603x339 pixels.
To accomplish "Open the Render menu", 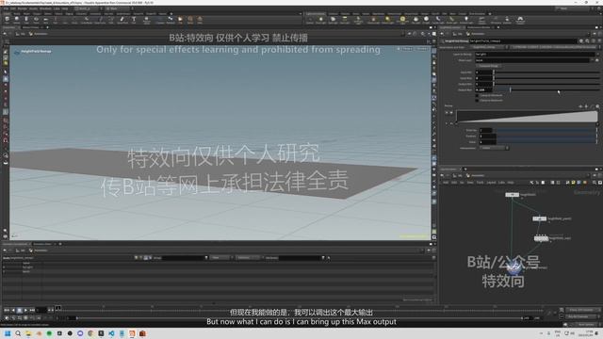I will click(x=23, y=8).
